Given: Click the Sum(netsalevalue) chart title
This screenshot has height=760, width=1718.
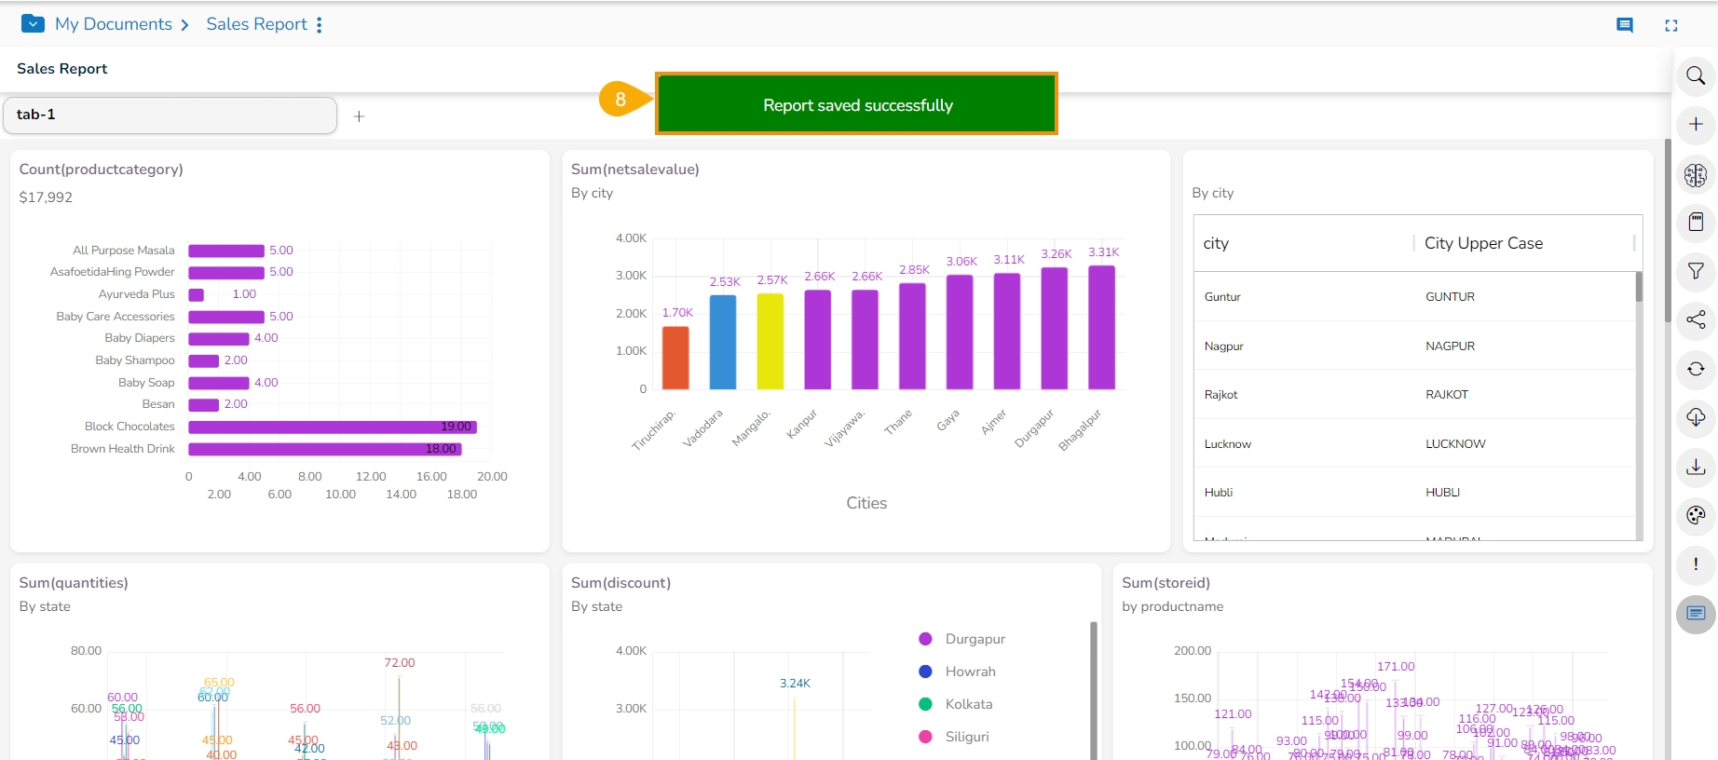Looking at the screenshot, I should pyautogui.click(x=635, y=170).
